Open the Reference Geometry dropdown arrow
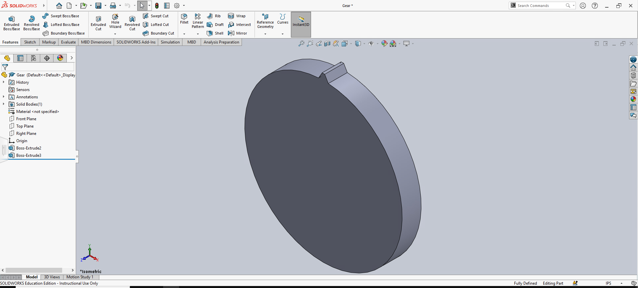Image resolution: width=638 pixels, height=288 pixels. click(x=265, y=34)
